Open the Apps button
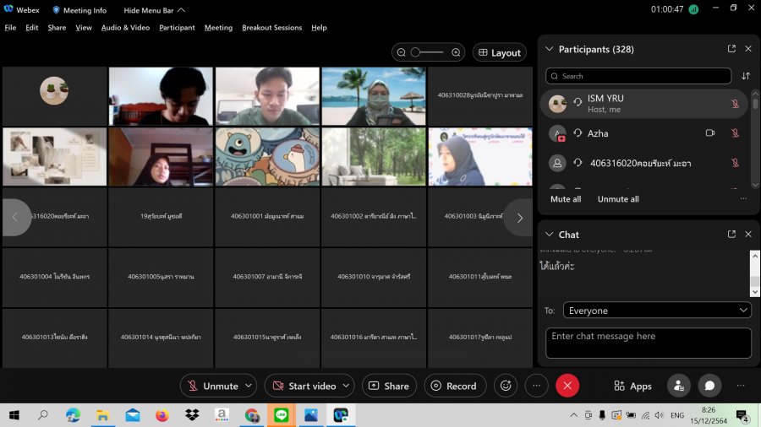Image resolution: width=761 pixels, height=427 pixels. pyautogui.click(x=632, y=386)
